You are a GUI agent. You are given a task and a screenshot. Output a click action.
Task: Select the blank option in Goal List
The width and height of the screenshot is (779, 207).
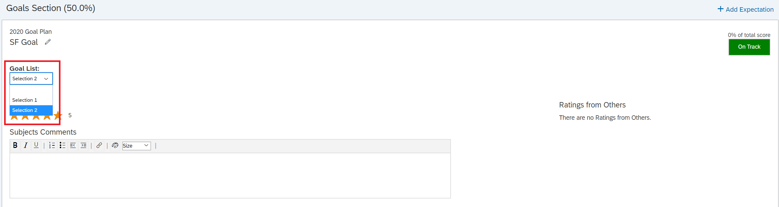(31, 90)
